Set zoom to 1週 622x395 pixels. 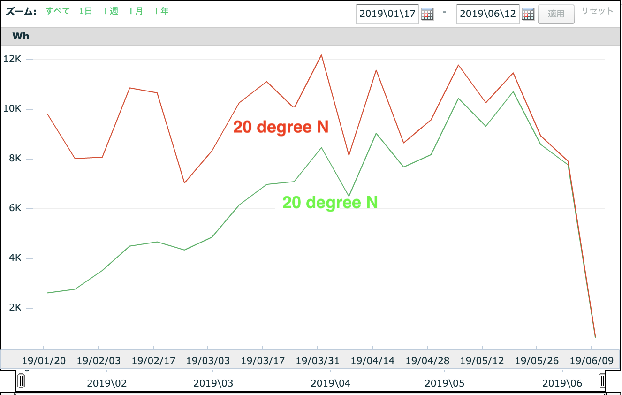pos(110,11)
